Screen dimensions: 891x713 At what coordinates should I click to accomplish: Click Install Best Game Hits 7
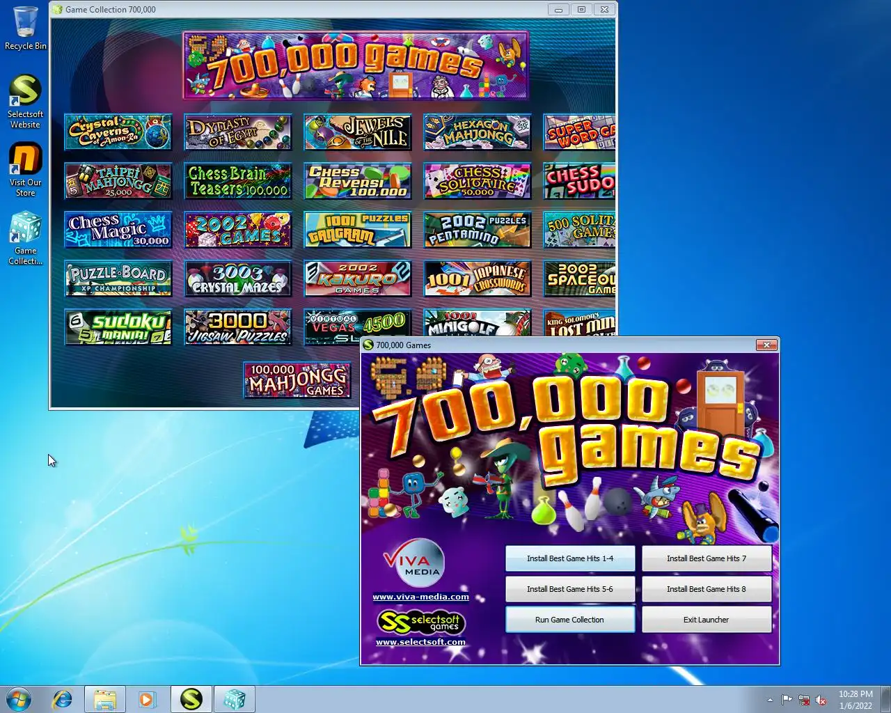[x=707, y=558]
